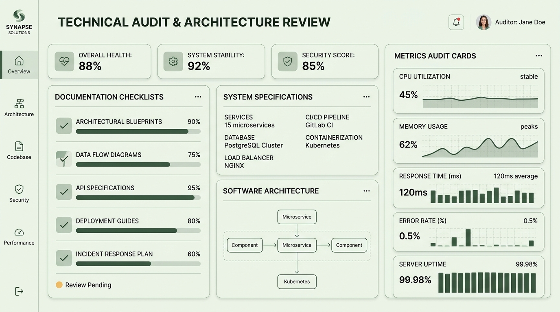
Task: Click the Overall Health heartbeat icon
Action: tap(64, 61)
